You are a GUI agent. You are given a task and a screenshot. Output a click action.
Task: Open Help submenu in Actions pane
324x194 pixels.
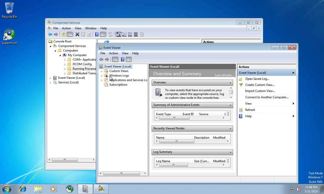[267, 116]
